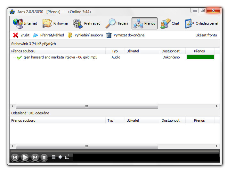Click Vyhledání souboru button label
Viewport: 227px width, 169px height.
click(89, 35)
